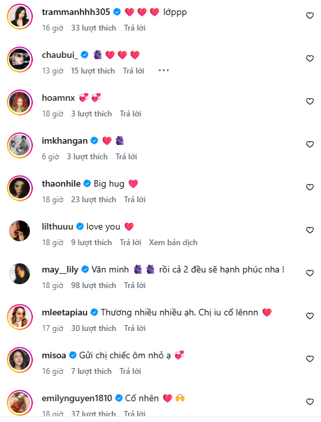Heart the comment from mleetapiau
This screenshot has height=422, width=321.
[x=310, y=316]
